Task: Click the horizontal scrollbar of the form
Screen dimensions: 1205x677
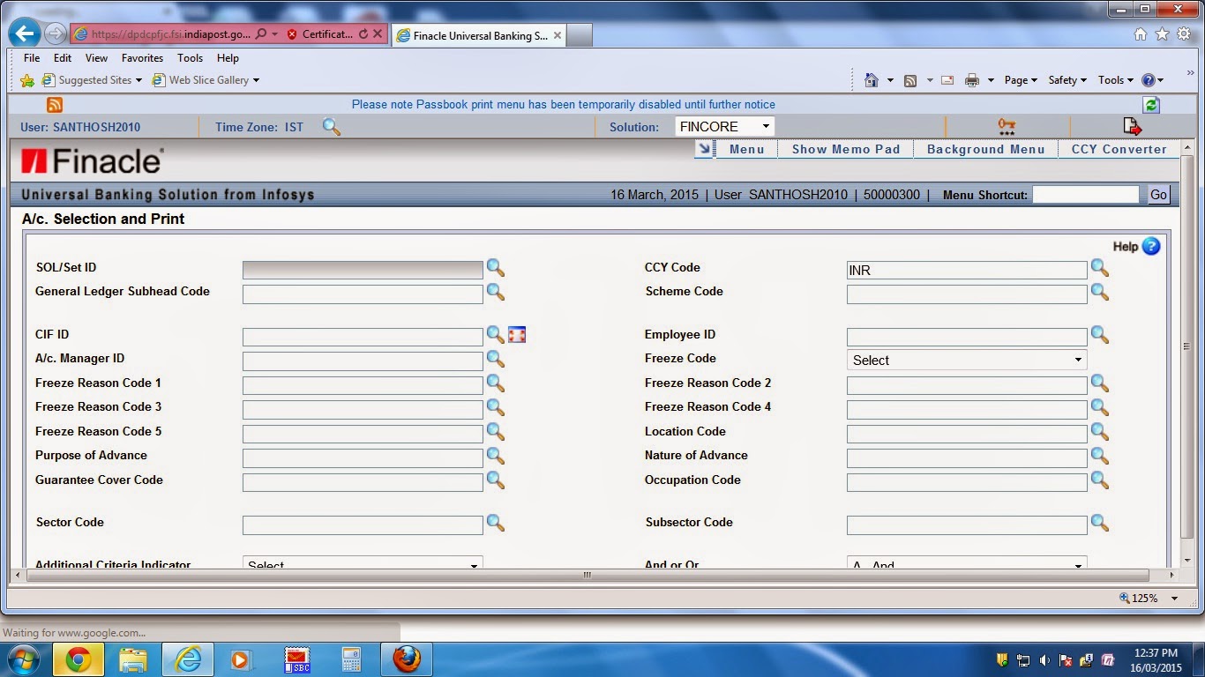Action: [588, 575]
